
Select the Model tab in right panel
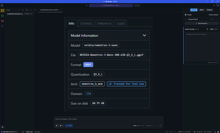[x=202, y=10]
